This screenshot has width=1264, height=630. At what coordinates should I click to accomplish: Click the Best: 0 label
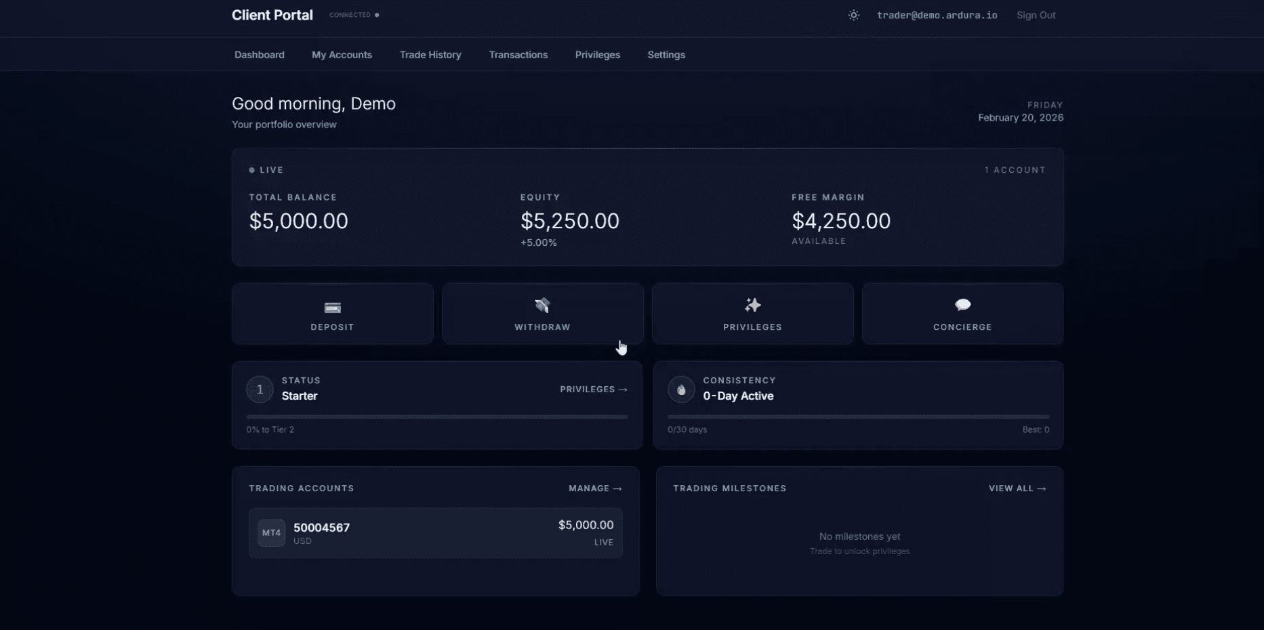pos(1036,429)
